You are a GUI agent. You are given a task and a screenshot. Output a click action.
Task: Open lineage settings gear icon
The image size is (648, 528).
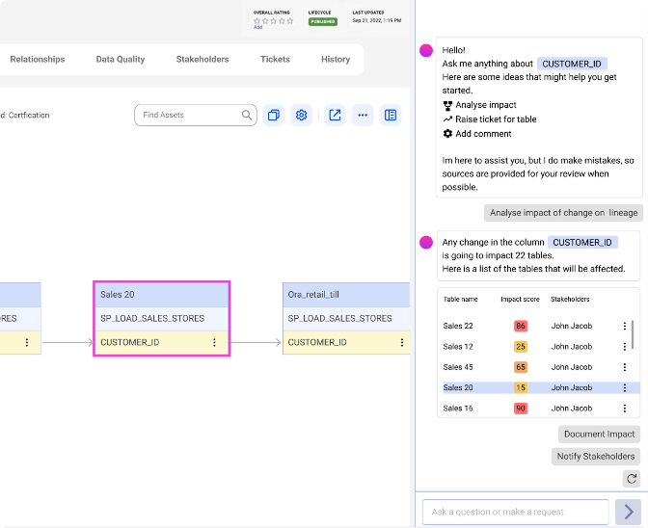301,115
